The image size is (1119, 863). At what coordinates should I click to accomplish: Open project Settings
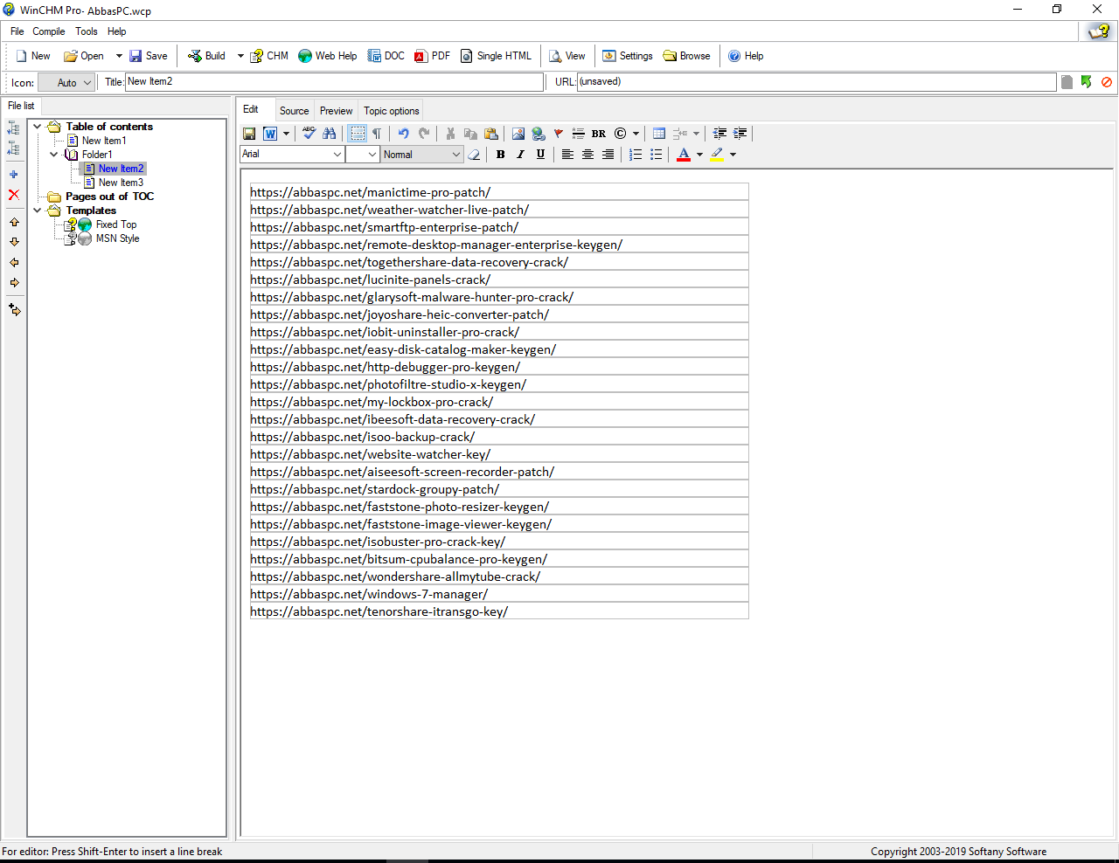(x=628, y=56)
